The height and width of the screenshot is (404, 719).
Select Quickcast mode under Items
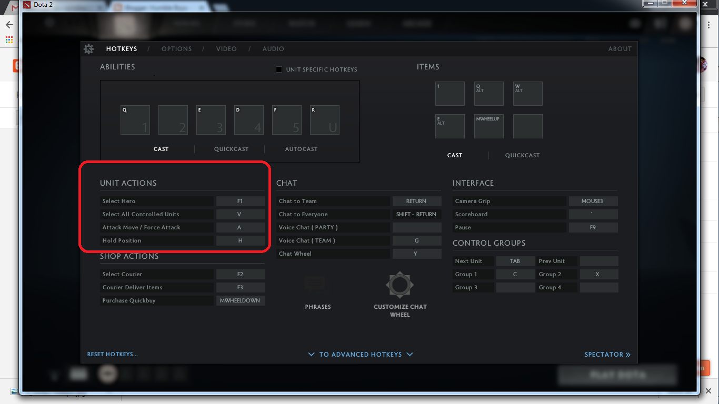[x=523, y=155]
